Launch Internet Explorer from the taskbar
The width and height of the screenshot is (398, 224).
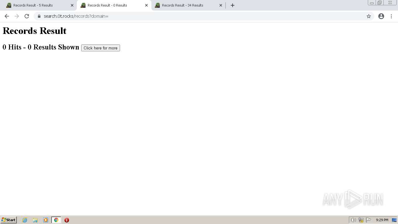coord(25,220)
